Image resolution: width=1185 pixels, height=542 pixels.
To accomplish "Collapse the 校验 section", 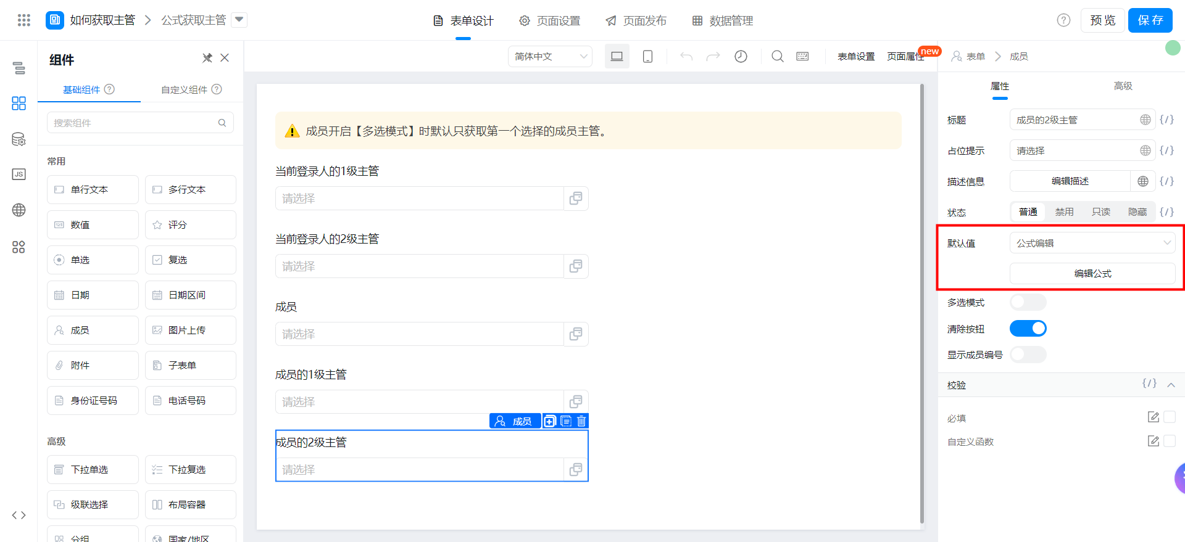I will [1171, 385].
